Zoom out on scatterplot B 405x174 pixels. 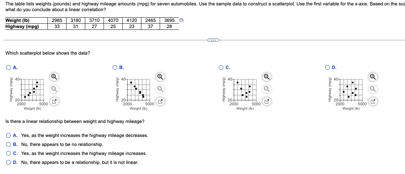[160, 89]
